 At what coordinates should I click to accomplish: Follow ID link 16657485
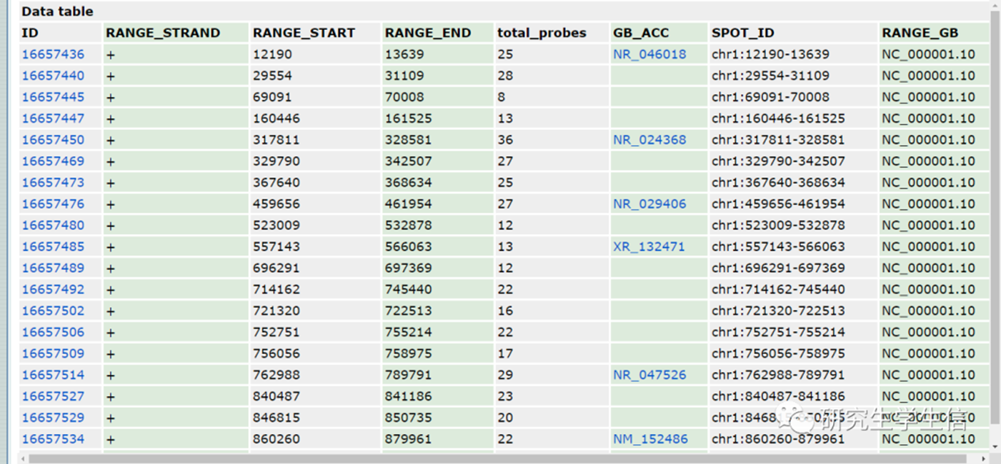point(53,247)
